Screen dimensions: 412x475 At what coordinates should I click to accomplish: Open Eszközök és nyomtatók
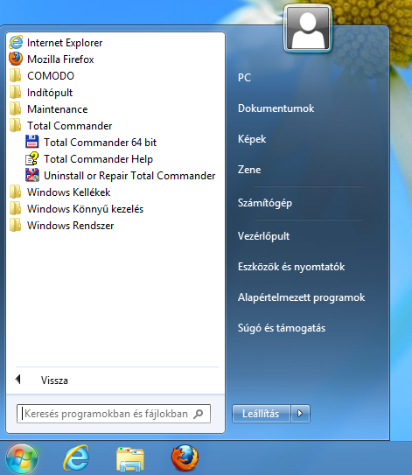click(x=291, y=267)
